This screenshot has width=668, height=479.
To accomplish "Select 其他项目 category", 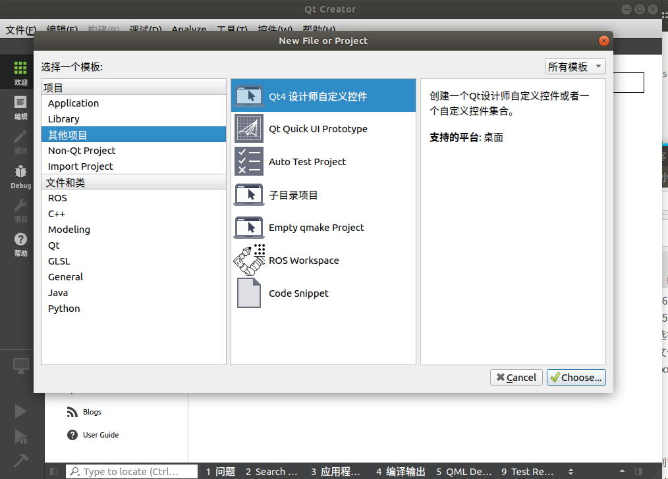I will (134, 135).
